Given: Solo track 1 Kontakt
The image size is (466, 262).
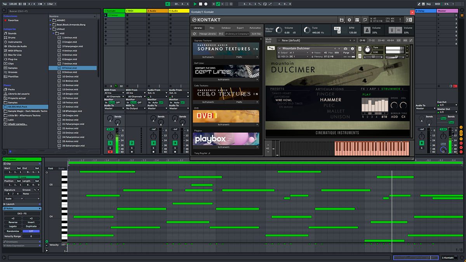Looking at the screenshot, I should point(110,148).
